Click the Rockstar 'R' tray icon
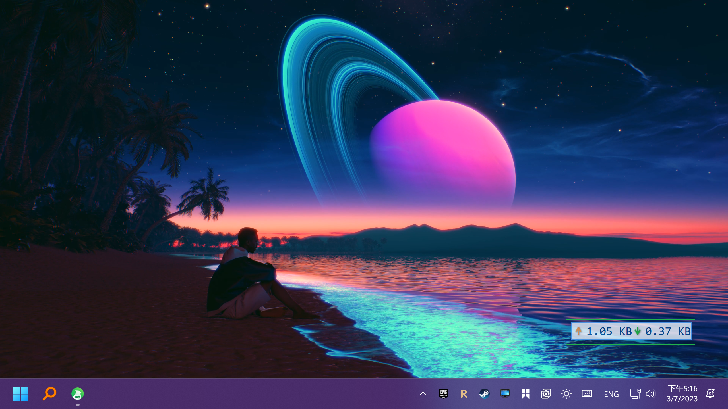728x409 pixels. 464,394
